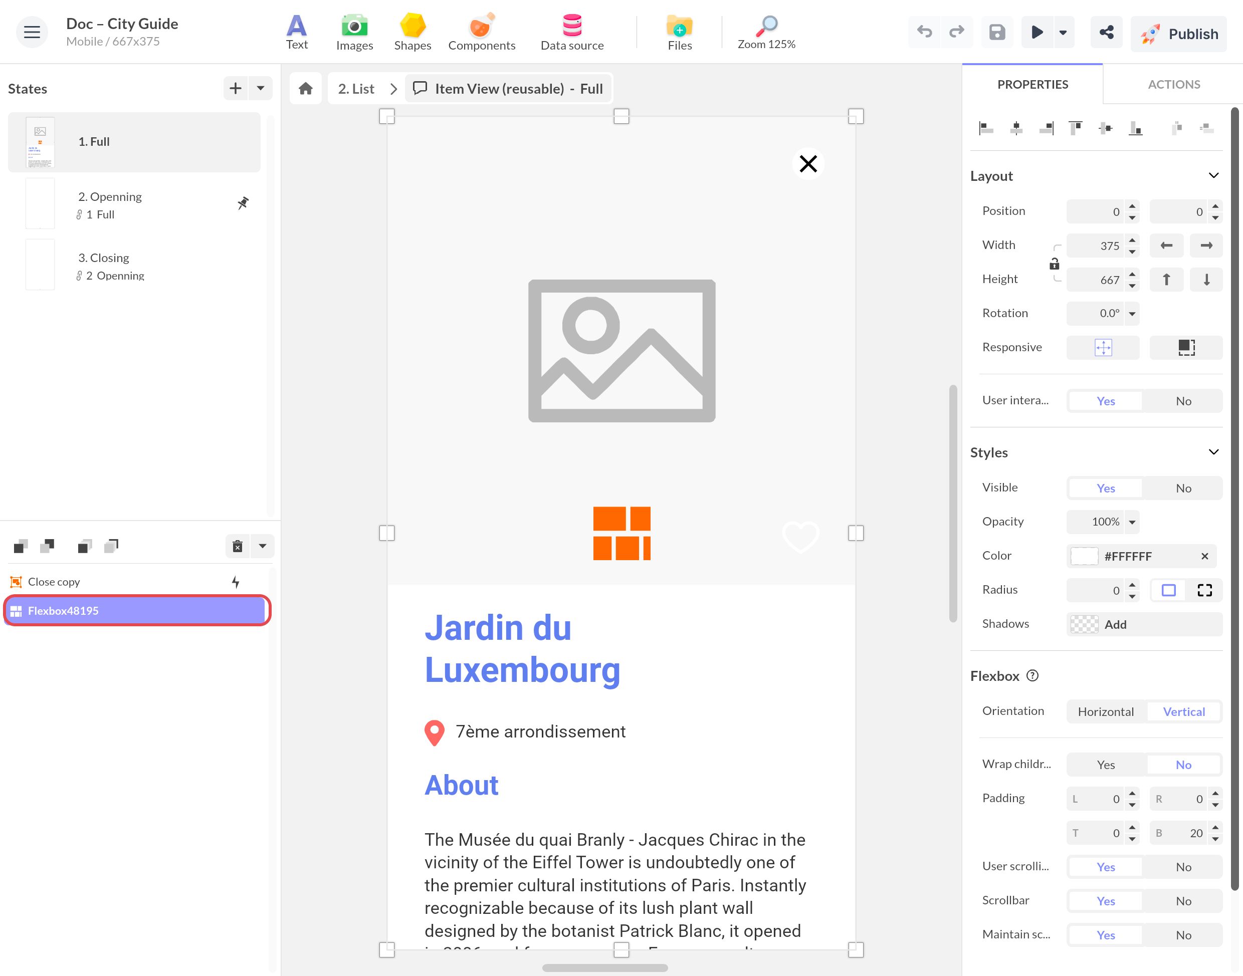Open the #FFFFFF color swatch
The width and height of the screenshot is (1243, 976).
pyautogui.click(x=1084, y=556)
